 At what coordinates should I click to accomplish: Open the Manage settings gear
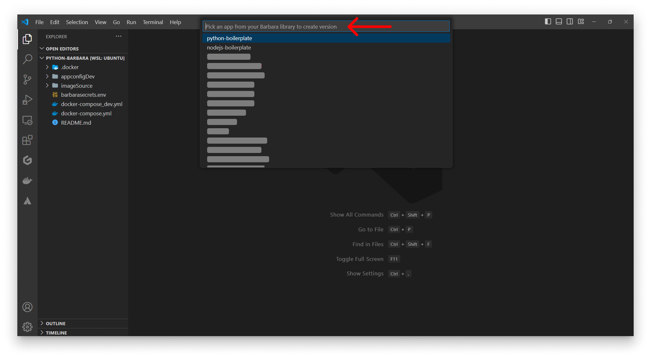(27, 326)
